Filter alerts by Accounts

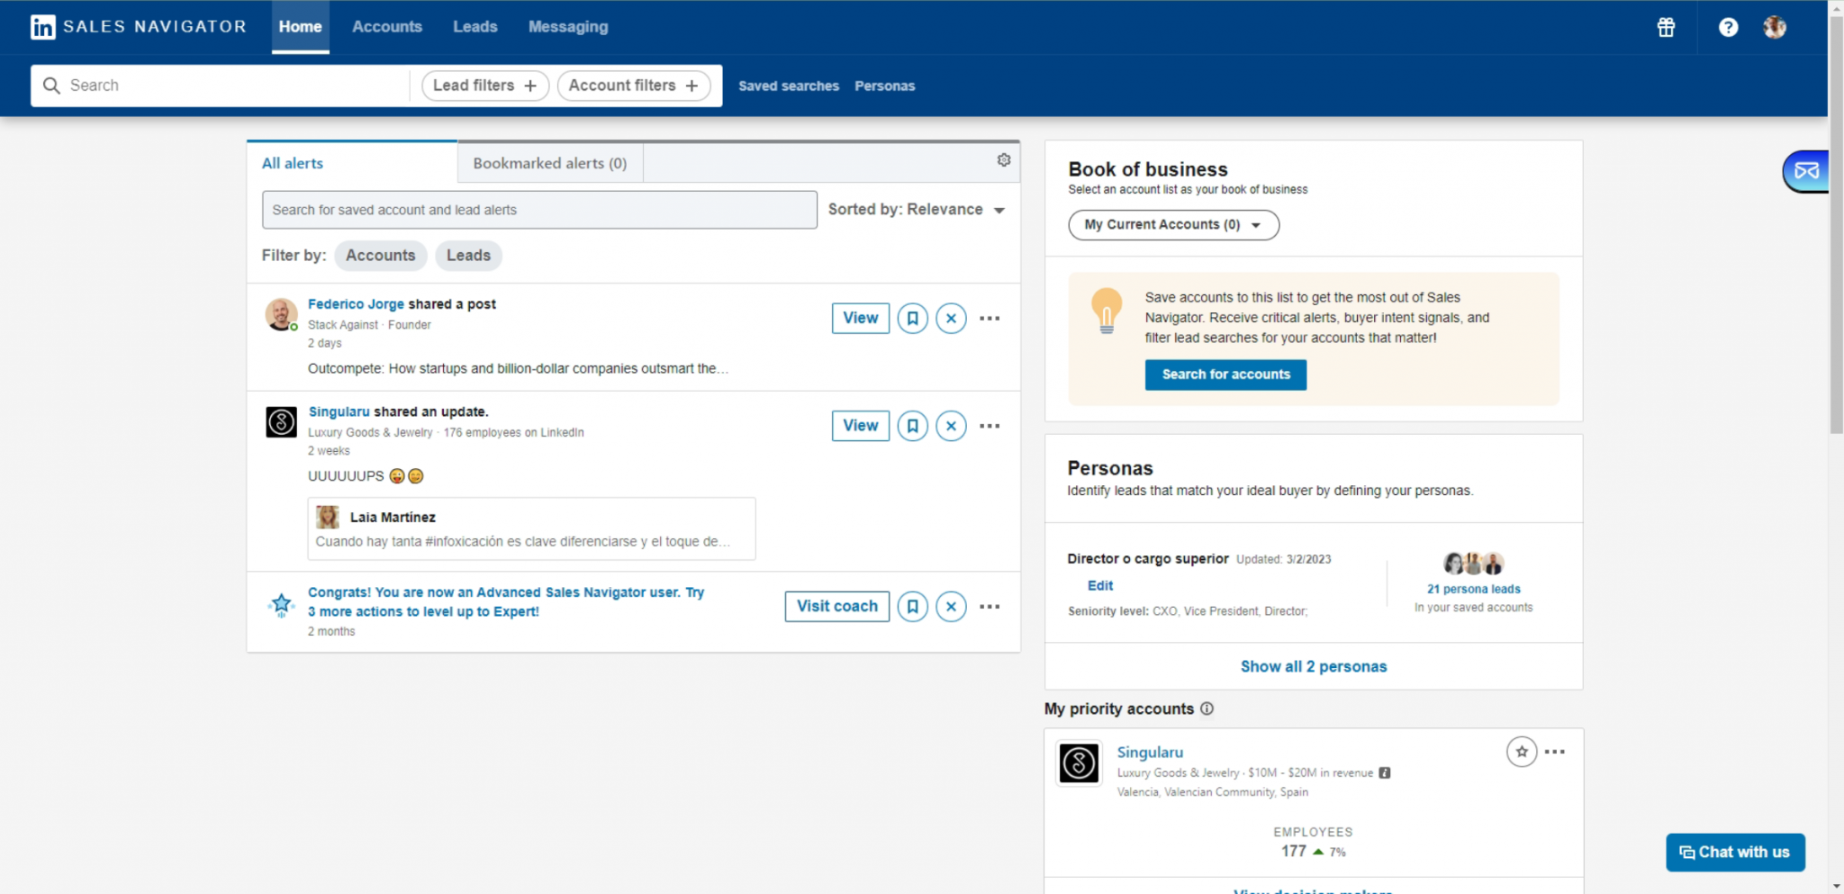[x=380, y=256]
